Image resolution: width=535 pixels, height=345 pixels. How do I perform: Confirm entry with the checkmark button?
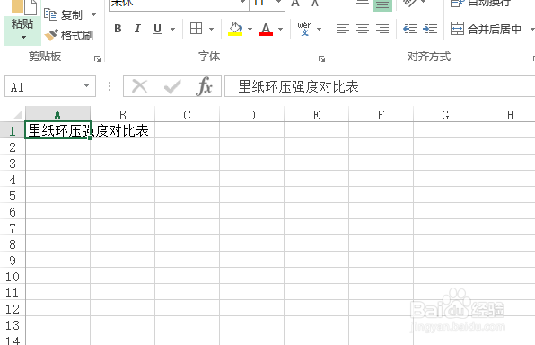(172, 87)
